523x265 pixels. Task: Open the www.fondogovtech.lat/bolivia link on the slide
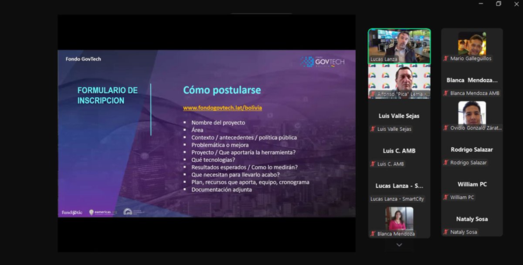tap(222, 108)
